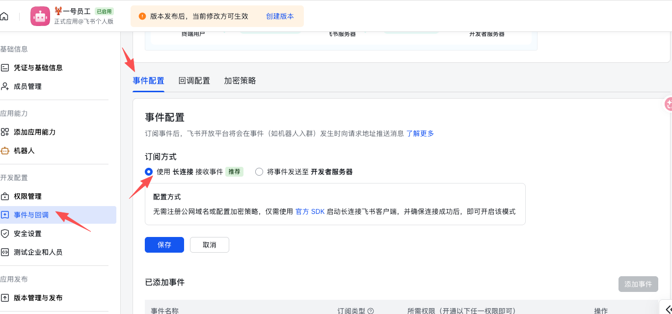This screenshot has width=672, height=314.
Task: Click the 保存 button
Action: pos(164,244)
